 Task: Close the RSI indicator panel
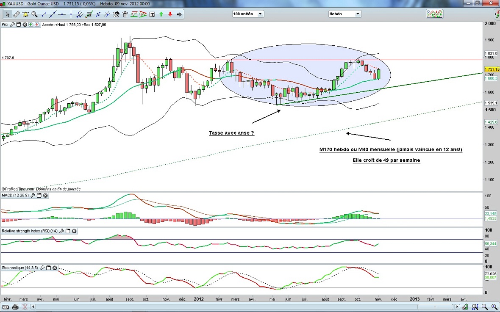pyautogui.click(x=74, y=231)
